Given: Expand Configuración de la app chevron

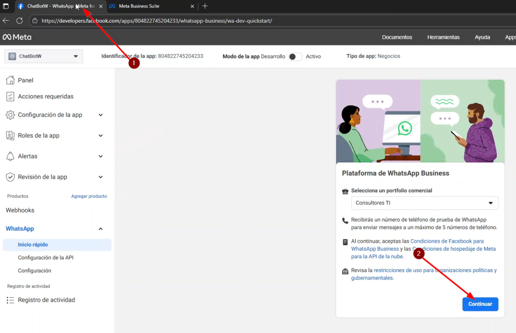Looking at the screenshot, I should 101,115.
